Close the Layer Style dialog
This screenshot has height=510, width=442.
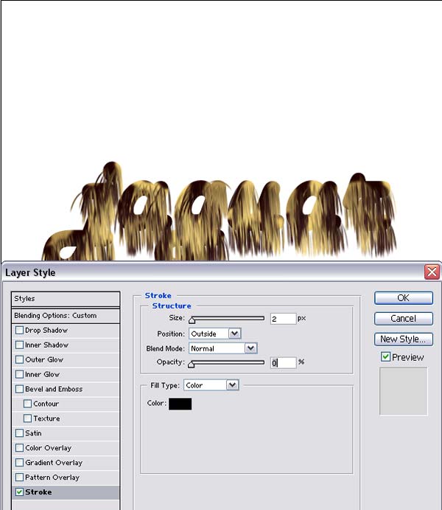click(432, 272)
